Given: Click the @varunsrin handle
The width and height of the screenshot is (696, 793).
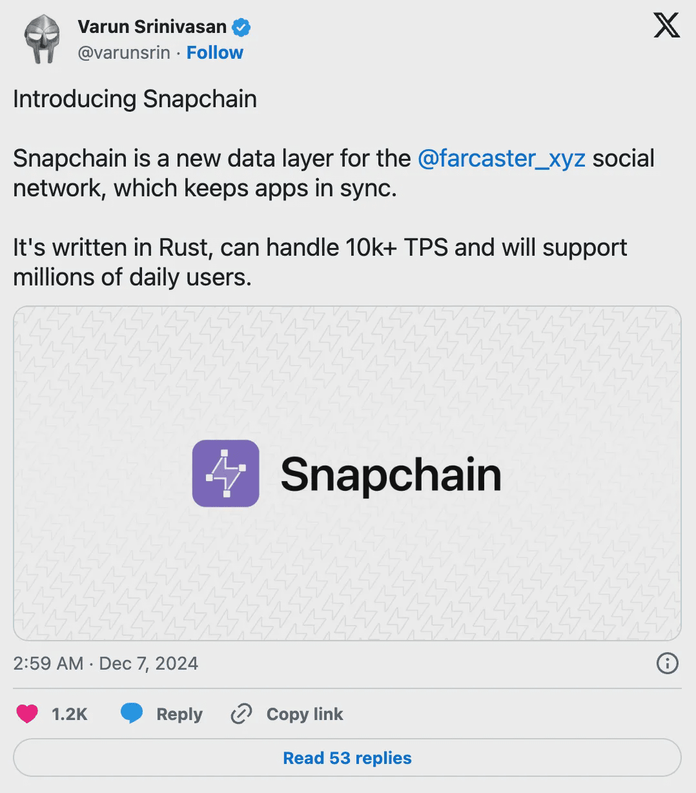Looking at the screenshot, I should pyautogui.click(x=124, y=52).
